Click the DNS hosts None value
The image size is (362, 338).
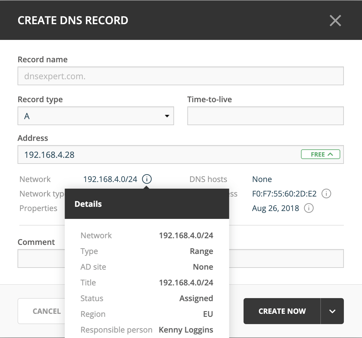[x=262, y=179]
